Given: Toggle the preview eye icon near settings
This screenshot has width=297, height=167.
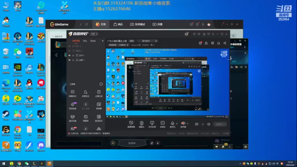Looking at the screenshot, I should tap(203, 124).
